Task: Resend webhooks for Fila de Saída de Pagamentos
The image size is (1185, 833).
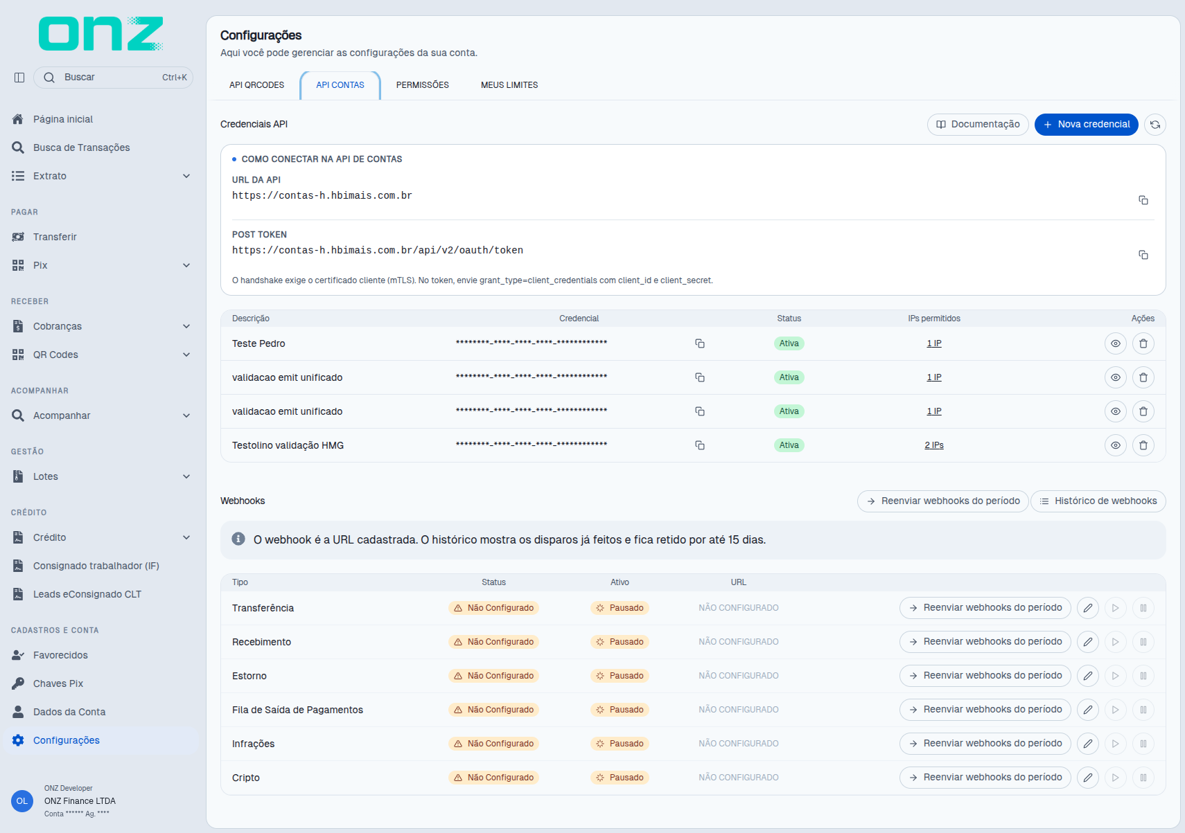Action: [x=985, y=710]
